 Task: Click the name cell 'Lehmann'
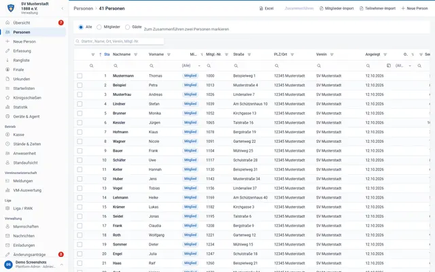120,198
